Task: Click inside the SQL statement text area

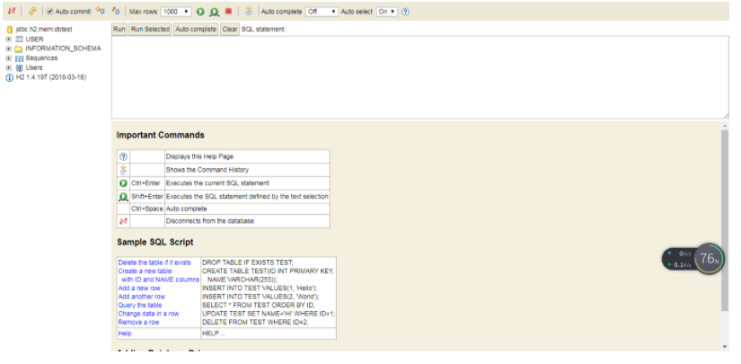Action: click(419, 77)
